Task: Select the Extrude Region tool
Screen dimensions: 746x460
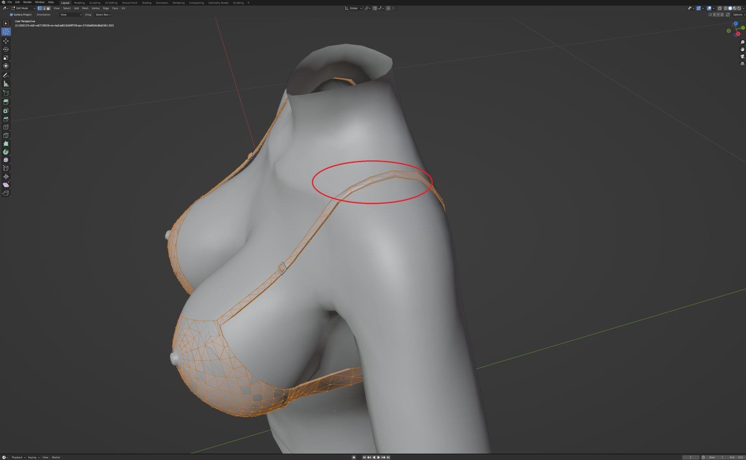Action: [6, 102]
